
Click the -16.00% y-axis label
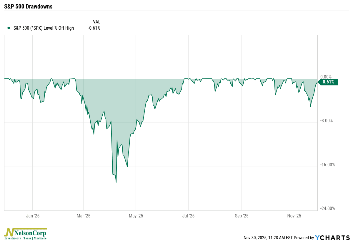click(327, 165)
